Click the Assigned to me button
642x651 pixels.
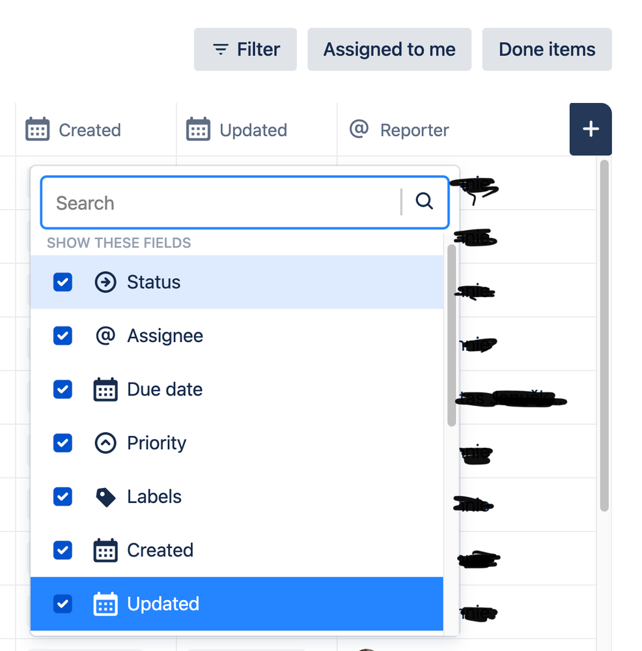point(389,49)
